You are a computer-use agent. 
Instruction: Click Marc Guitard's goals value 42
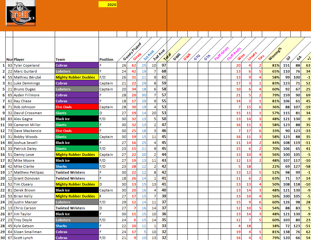tap(134, 71)
